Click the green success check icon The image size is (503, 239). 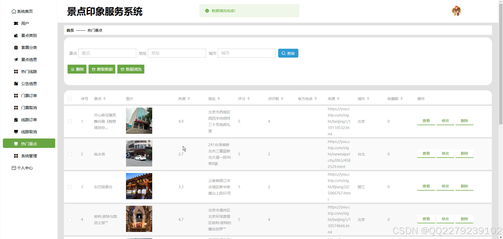[x=207, y=11]
